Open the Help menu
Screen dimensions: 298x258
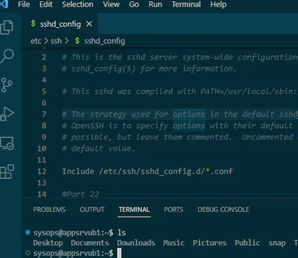[218, 4]
